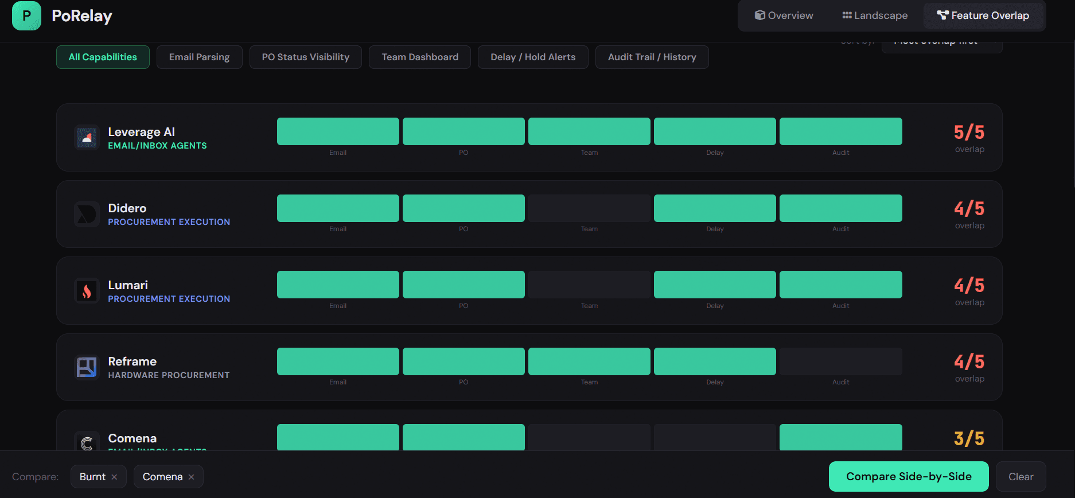Remove Comena from compare list

tap(191, 477)
